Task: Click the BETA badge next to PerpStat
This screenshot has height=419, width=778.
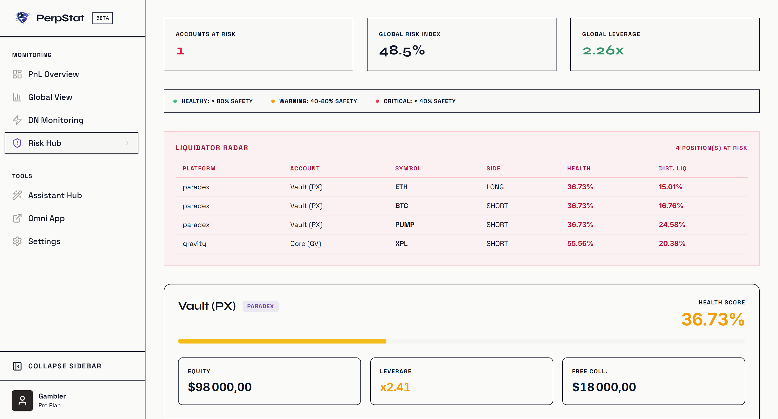Action: pyautogui.click(x=102, y=18)
